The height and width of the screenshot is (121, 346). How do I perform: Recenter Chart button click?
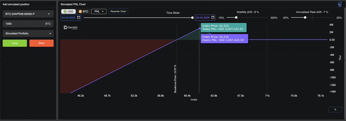(118, 12)
